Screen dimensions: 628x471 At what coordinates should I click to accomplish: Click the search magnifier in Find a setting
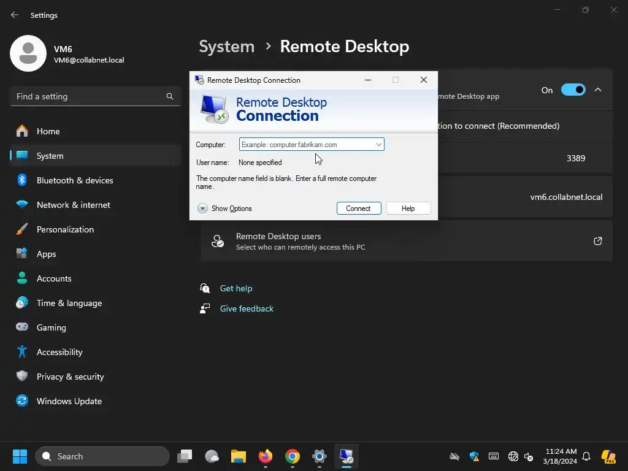click(x=170, y=96)
